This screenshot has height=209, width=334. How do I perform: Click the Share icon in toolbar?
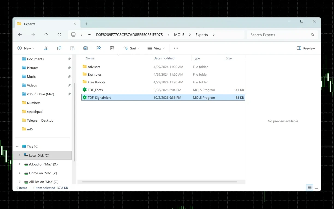pos(99,48)
